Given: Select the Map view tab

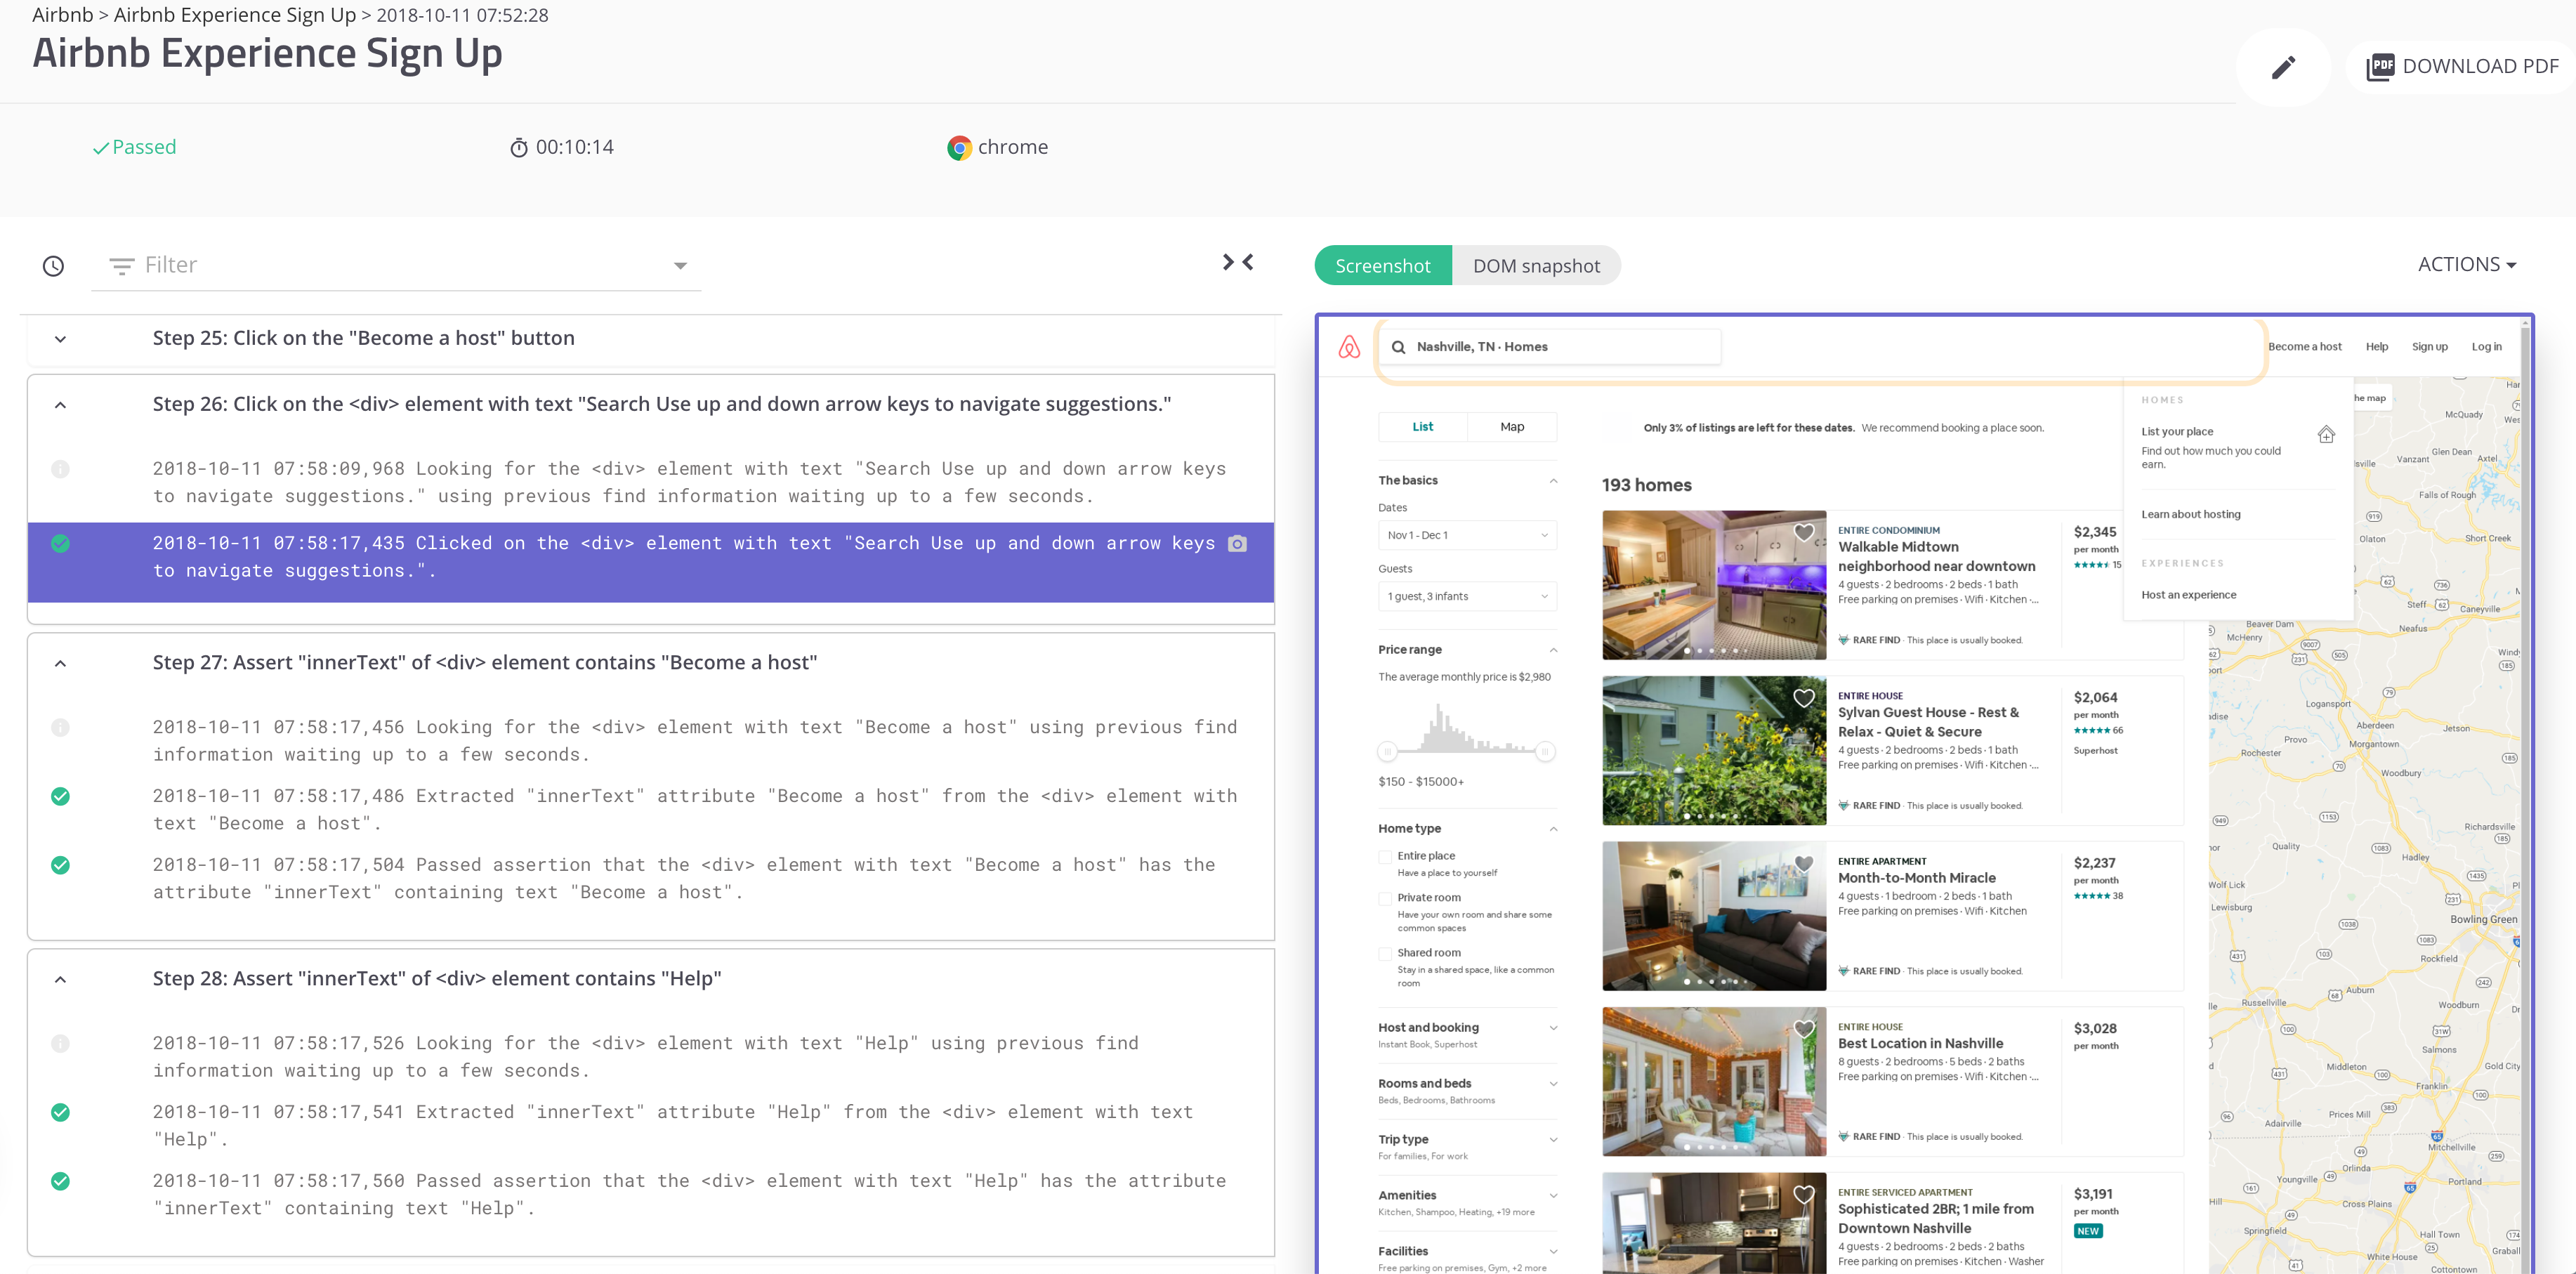Looking at the screenshot, I should [x=1512, y=427].
